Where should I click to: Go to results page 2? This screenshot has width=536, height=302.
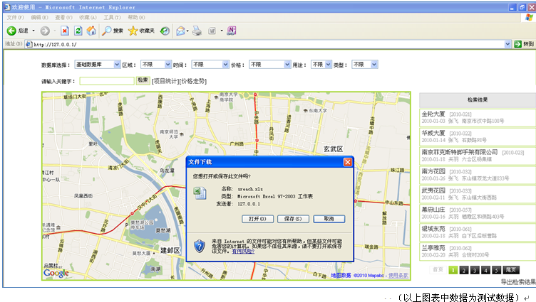pos(463,270)
